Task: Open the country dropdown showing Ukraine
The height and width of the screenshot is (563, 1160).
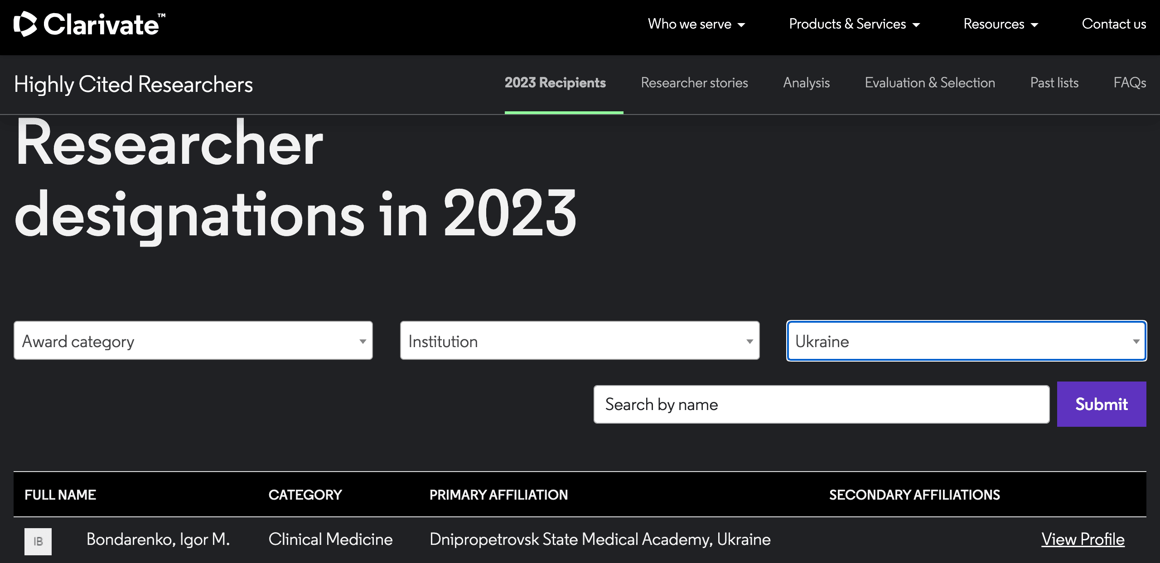Action: [967, 341]
